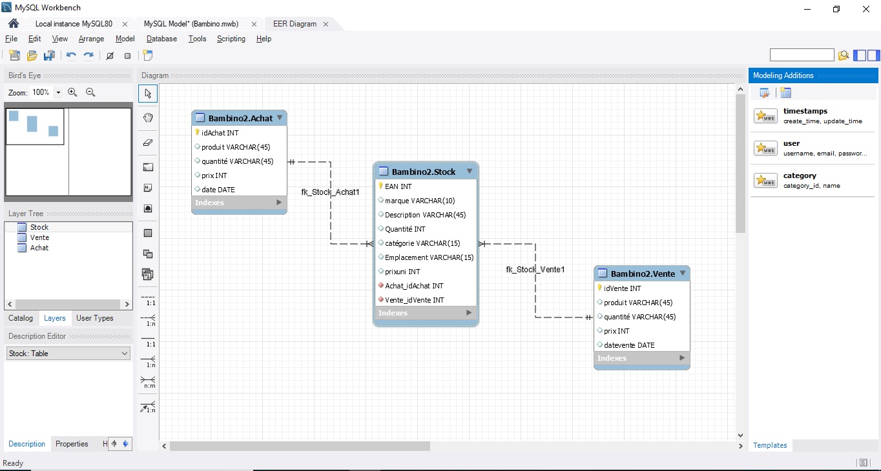Select the fk_Stock_Vente1 relationship label

pos(535,269)
